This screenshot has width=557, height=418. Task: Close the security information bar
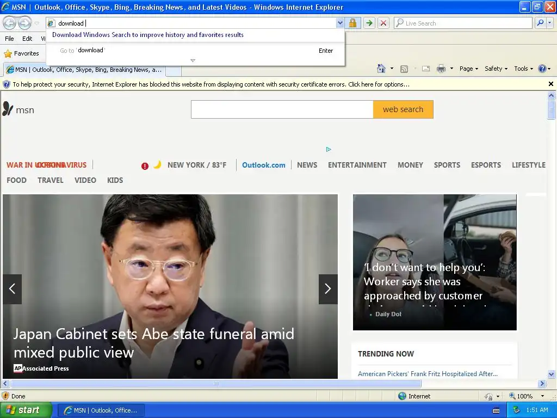(x=550, y=84)
